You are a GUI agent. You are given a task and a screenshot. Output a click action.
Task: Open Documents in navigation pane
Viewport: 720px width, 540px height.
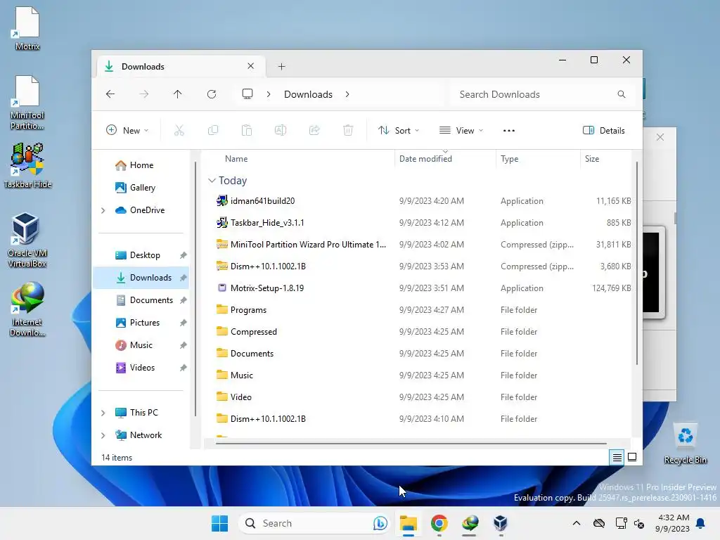coord(142,300)
